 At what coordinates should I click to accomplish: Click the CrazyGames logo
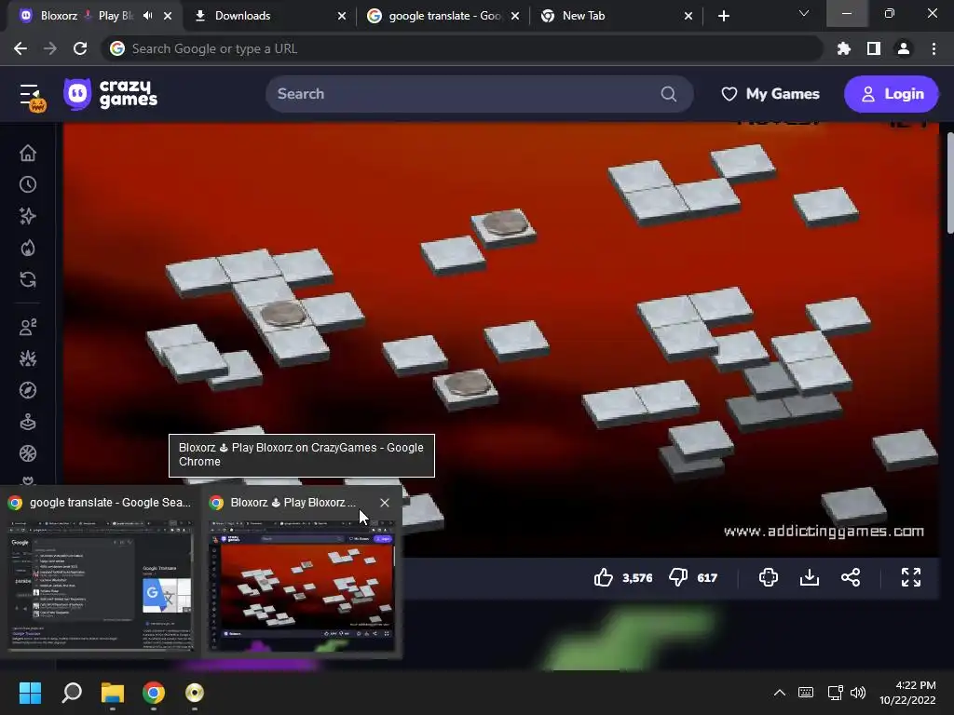tap(110, 94)
